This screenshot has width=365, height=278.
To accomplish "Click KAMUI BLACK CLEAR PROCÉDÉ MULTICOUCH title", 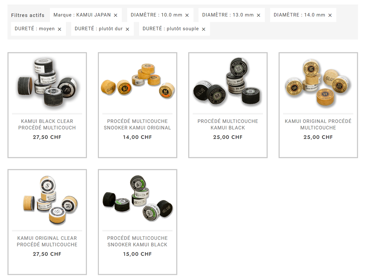I will pyautogui.click(x=47, y=124).
